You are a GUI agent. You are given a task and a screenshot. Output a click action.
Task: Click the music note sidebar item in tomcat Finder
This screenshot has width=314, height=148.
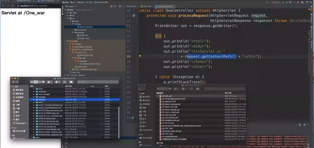16,116
